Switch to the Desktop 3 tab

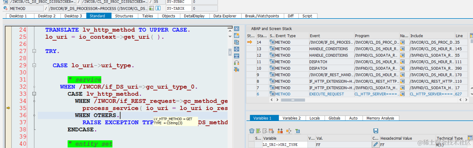[73, 16]
